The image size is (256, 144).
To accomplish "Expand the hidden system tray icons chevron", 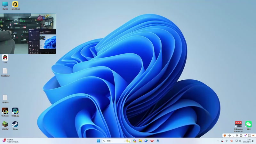I will pyautogui.click(x=218, y=141).
